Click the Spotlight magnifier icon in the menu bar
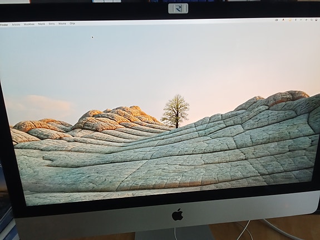Image resolution: width=320 pixels, height=240 pixels. 312,20
